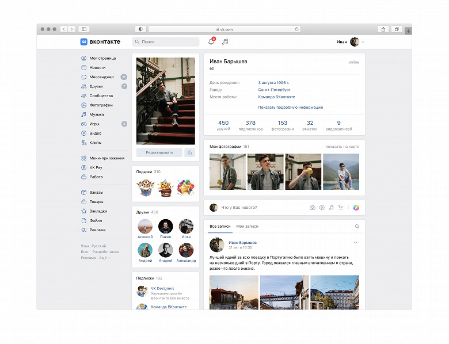Open the article editor icon in post box

click(340, 208)
